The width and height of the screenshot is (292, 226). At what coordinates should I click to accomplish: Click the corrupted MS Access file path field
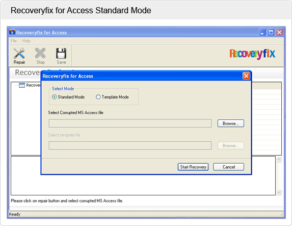point(130,123)
